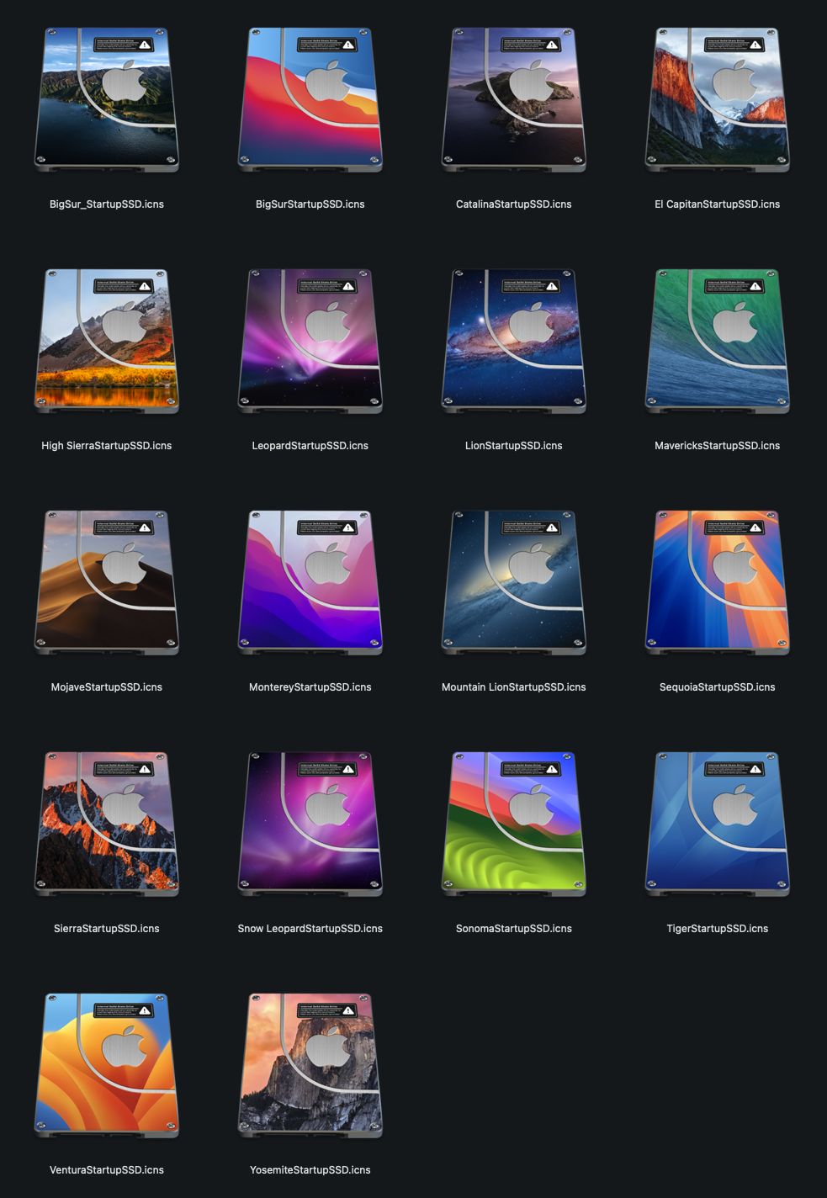
Task: Select the VenturaStartupSSD.icns label
Action: [x=107, y=1170]
